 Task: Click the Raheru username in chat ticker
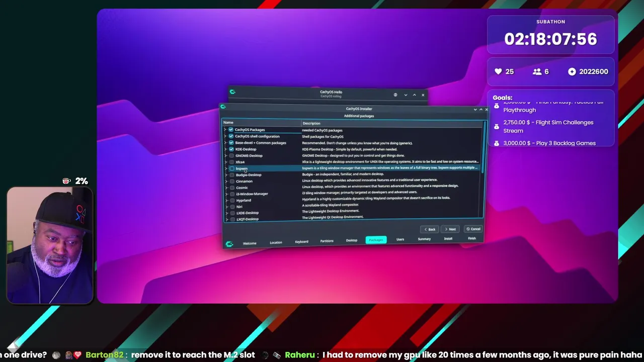tap(299, 355)
